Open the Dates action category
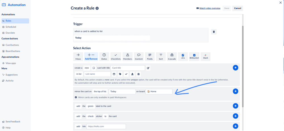284x131 pixels. pyautogui.click(x=104, y=57)
